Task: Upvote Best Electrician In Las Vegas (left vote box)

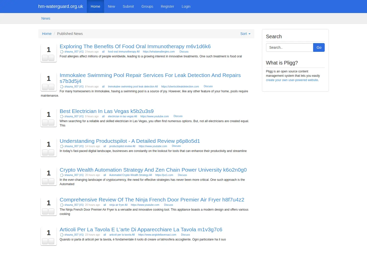Action: (x=45, y=123)
